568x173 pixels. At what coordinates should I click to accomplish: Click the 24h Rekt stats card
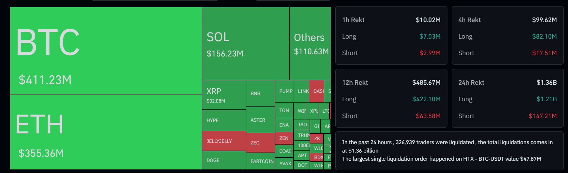tap(507, 98)
